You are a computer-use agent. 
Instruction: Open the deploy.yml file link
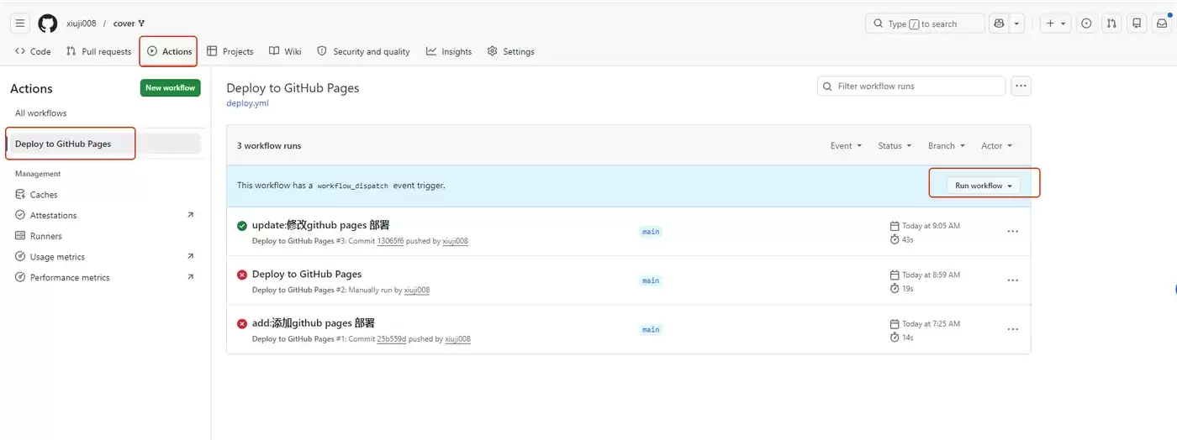(247, 103)
